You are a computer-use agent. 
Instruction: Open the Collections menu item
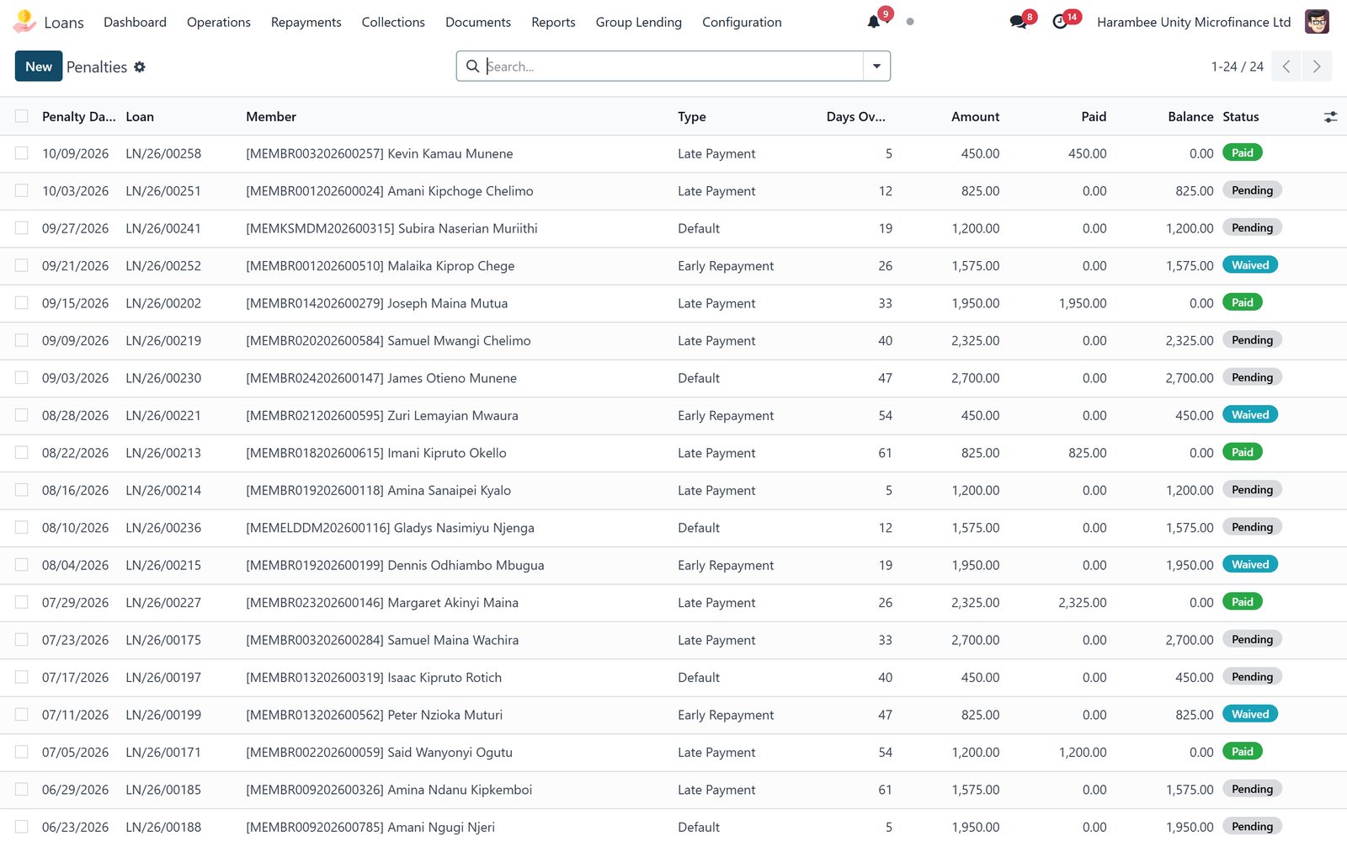[393, 22]
